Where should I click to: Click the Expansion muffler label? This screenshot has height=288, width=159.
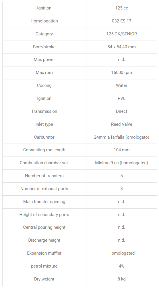[44, 253]
